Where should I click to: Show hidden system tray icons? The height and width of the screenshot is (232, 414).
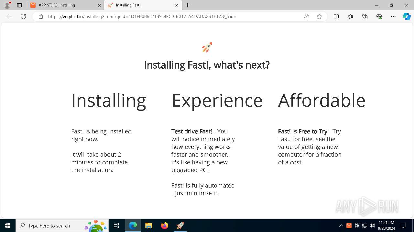click(x=341, y=226)
